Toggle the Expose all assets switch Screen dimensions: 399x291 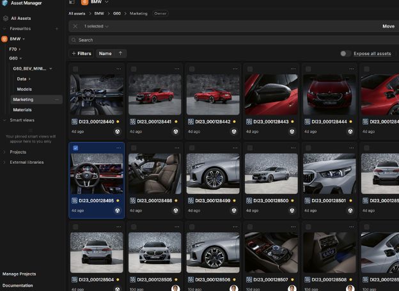tap(345, 54)
